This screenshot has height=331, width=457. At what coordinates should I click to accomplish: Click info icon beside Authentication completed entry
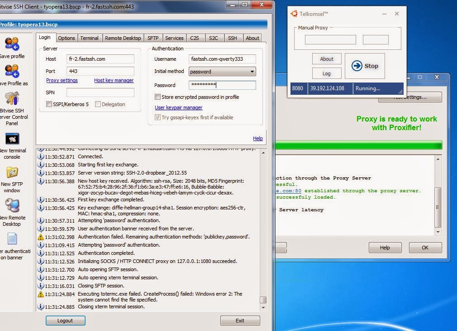point(41,253)
